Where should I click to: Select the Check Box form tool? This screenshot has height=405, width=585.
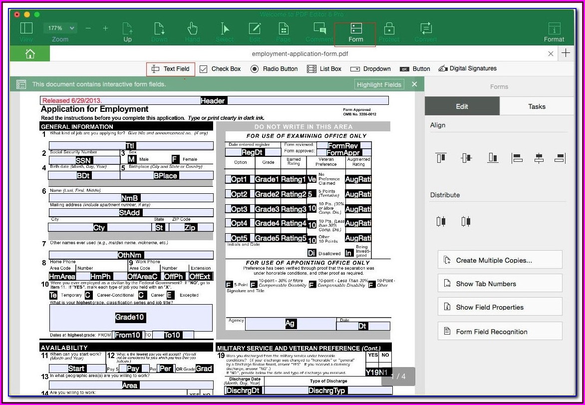pyautogui.click(x=220, y=69)
